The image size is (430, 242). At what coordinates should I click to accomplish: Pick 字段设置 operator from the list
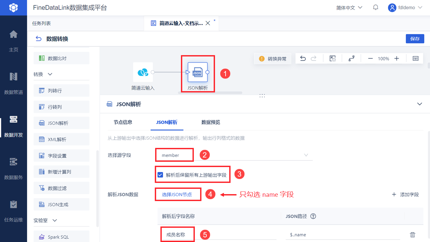62,156
